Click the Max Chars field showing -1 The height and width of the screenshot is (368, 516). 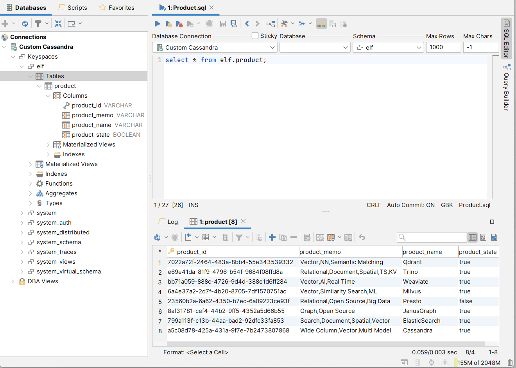click(x=481, y=47)
